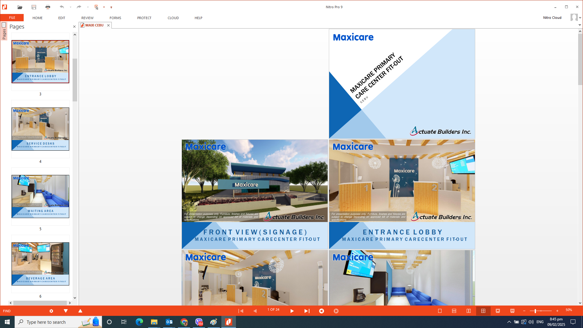
Task: Enable continuous page view mode
Action: click(x=454, y=311)
